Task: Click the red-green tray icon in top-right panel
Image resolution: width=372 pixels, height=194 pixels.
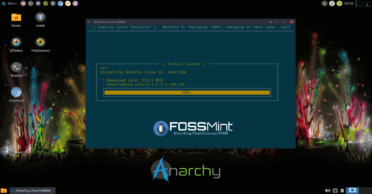Action: pyautogui.click(x=332, y=3)
